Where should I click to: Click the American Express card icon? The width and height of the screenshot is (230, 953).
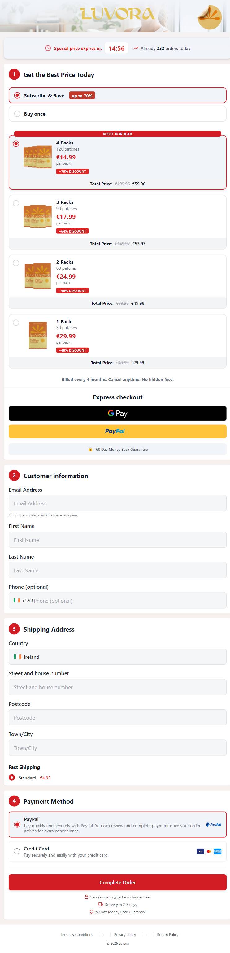pos(217,851)
